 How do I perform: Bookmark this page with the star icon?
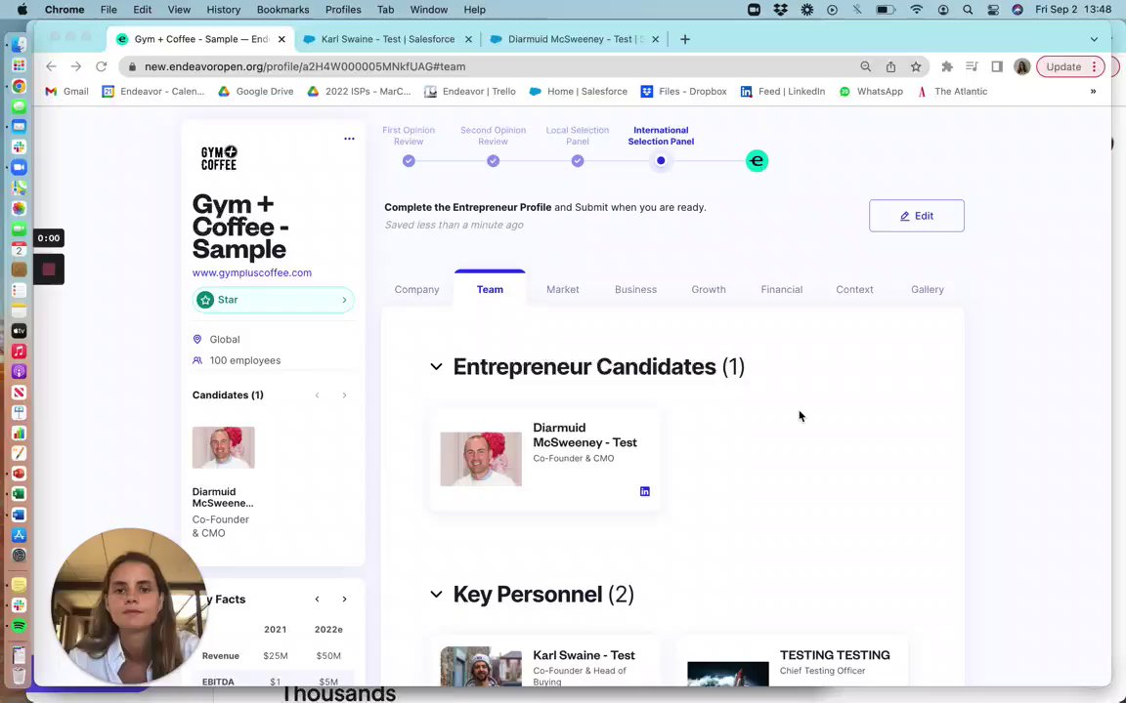[916, 66]
